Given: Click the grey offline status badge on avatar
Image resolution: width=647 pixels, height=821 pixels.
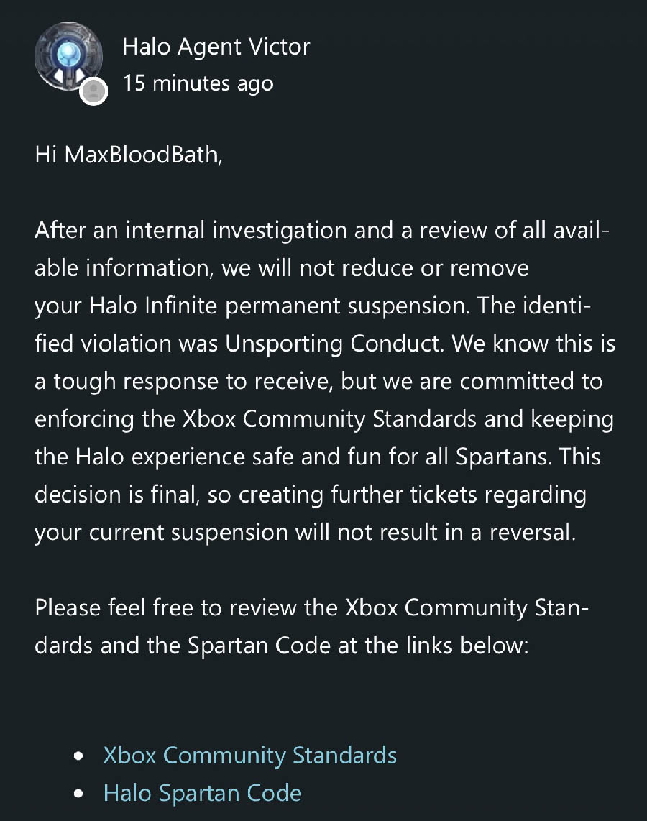Looking at the screenshot, I should tap(93, 91).
